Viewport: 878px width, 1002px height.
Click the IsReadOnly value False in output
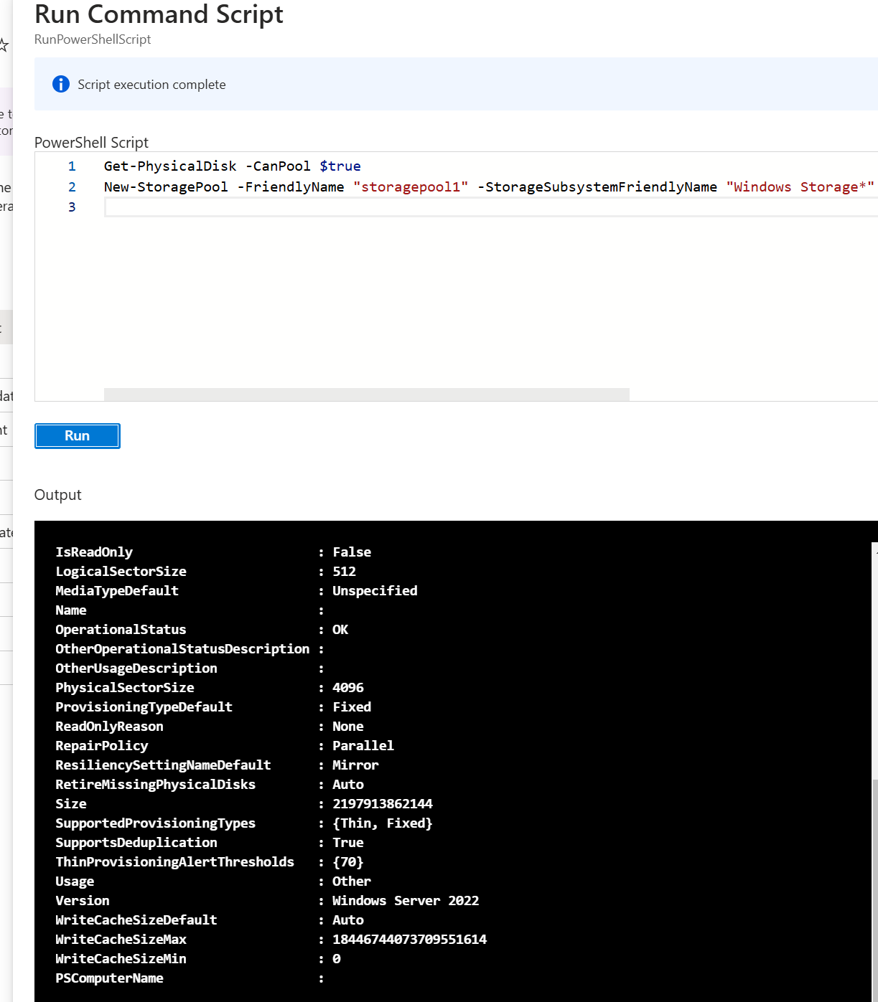(x=352, y=552)
